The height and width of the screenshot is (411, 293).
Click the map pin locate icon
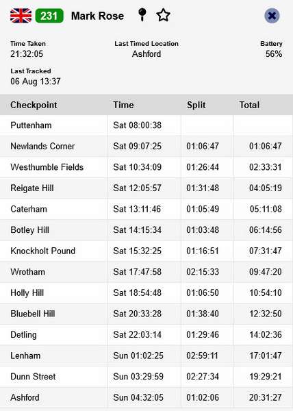click(142, 15)
